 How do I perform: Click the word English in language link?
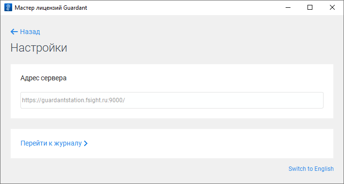point(324,168)
